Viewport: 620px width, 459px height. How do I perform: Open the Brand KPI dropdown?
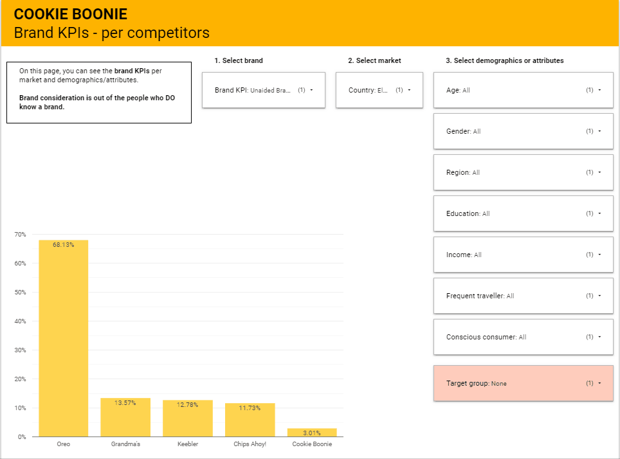(263, 90)
